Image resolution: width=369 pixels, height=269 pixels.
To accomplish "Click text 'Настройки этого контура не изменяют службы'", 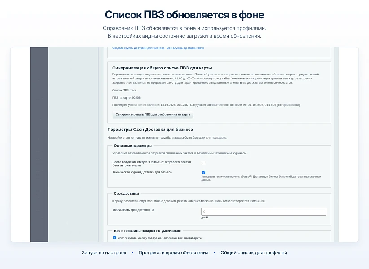I will pos(167,138).
